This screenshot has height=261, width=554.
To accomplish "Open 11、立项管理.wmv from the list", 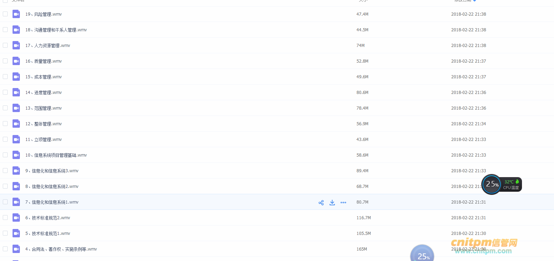I will pos(44,140).
